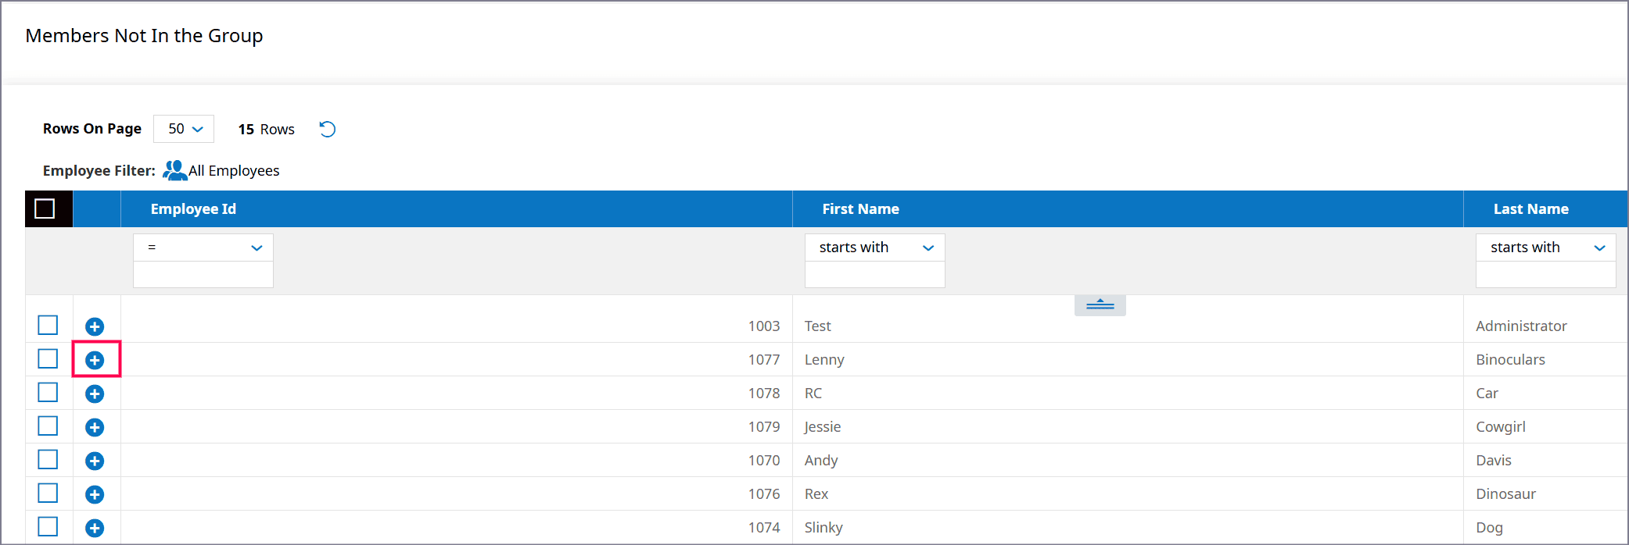The width and height of the screenshot is (1629, 545).
Task: Select the RC Car row checkbox
Action: [48, 392]
